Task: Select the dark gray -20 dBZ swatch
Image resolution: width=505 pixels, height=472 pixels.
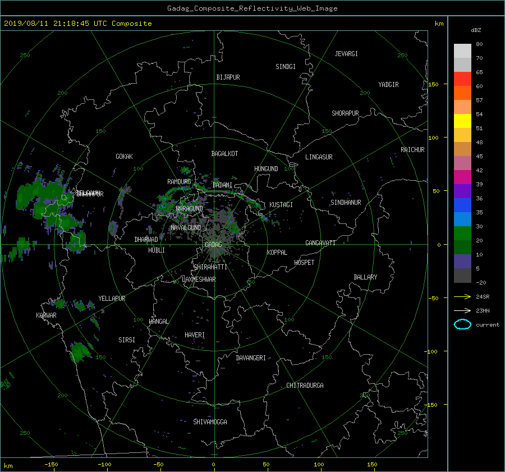Action: pyautogui.click(x=462, y=276)
